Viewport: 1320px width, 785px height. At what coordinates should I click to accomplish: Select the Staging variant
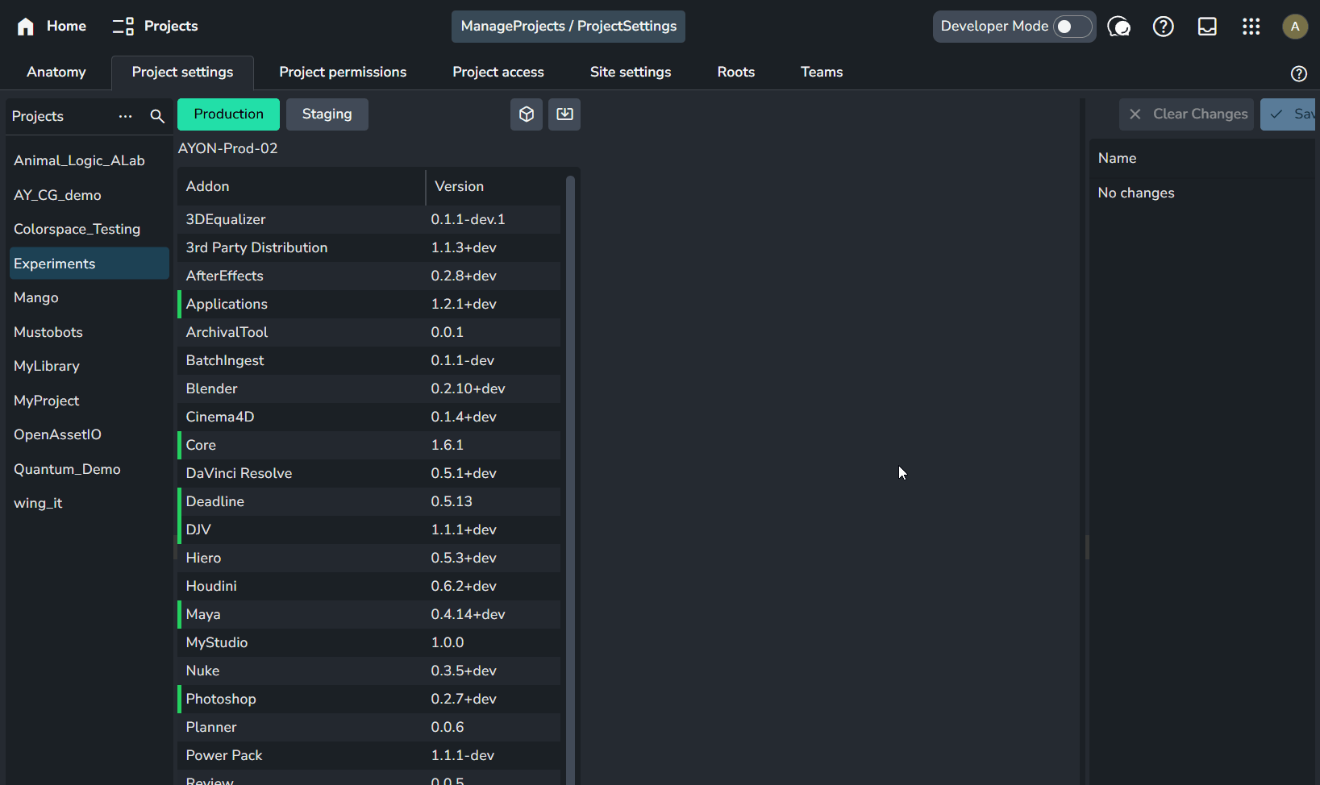327,114
